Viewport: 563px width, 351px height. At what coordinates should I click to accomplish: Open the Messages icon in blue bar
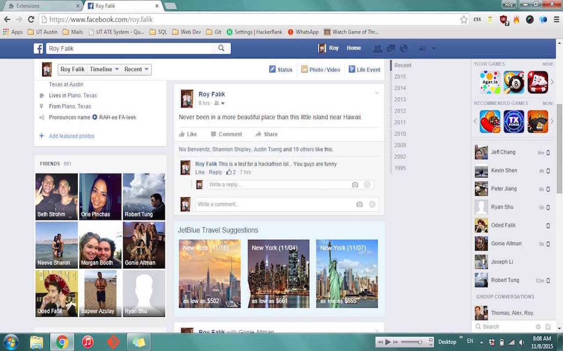pyautogui.click(x=391, y=49)
